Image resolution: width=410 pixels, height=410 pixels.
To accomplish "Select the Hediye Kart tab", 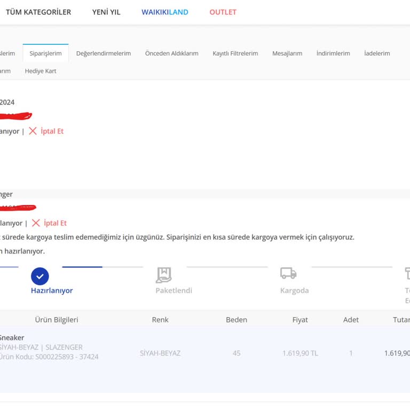I will point(41,71).
